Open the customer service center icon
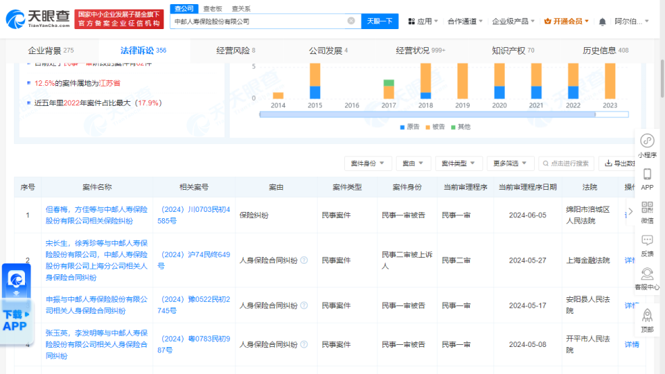665x374 pixels. (647, 274)
